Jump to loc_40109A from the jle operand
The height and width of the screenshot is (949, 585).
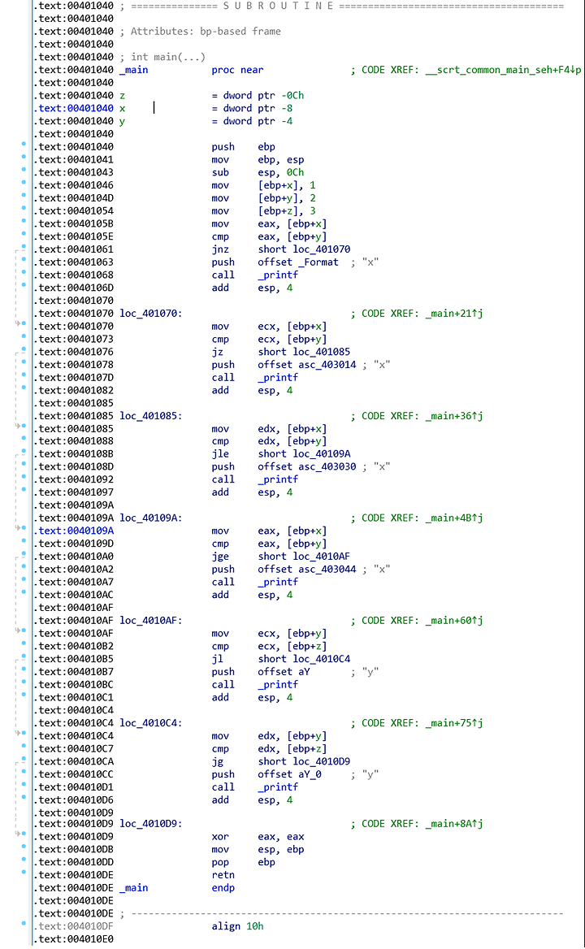321,454
